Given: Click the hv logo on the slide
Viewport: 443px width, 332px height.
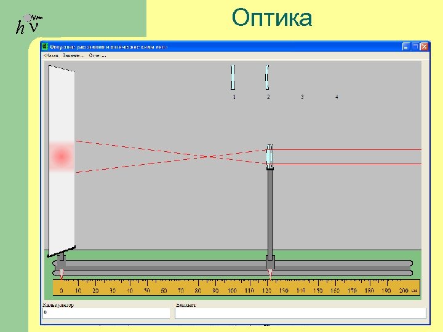Looking at the screenshot, I should [29, 24].
